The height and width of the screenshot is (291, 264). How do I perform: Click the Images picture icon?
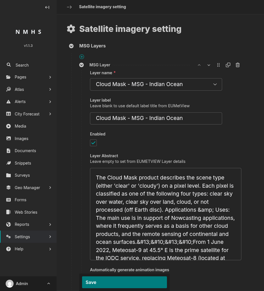(x=8, y=139)
